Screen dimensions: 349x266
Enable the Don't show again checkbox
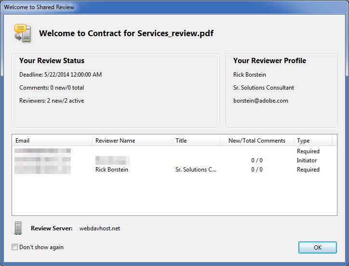[x=15, y=247]
